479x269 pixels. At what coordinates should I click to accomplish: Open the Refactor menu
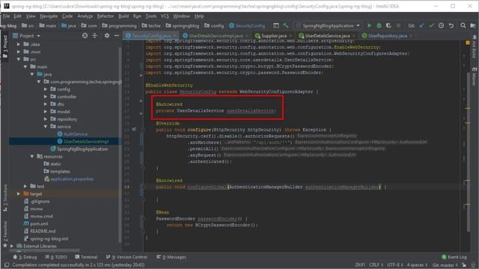point(106,16)
